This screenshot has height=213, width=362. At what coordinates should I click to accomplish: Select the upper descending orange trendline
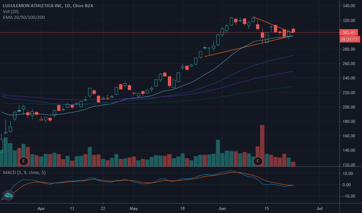point(273,25)
